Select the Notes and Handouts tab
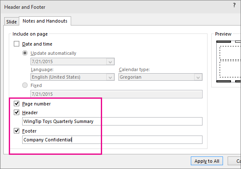This screenshot has width=241, height=169. pos(45,21)
